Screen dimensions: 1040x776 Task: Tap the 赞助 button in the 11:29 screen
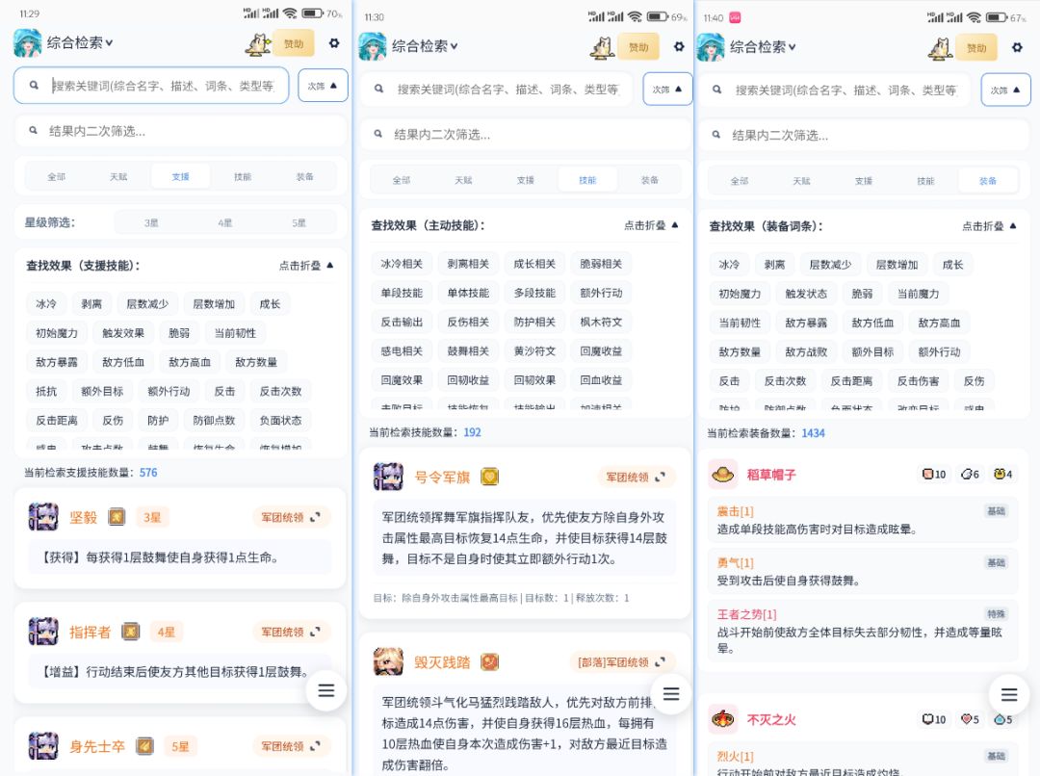(293, 43)
